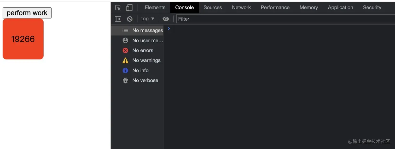Switch to the Elements tab

155,8
